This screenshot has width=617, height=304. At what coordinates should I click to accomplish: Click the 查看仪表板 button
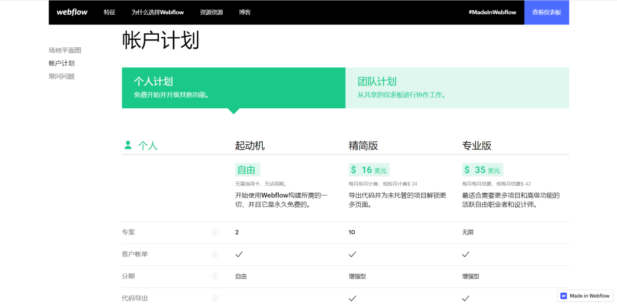coord(547,12)
